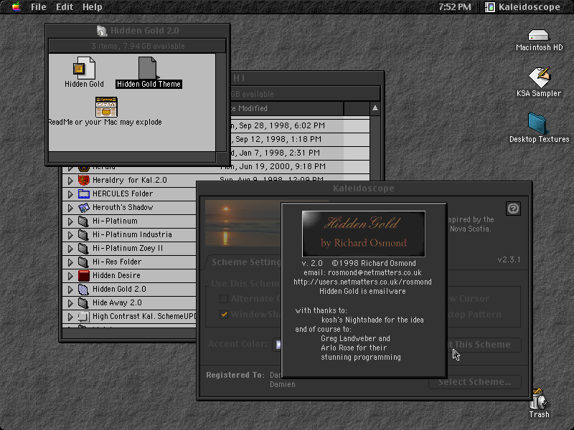Click the Hidden Gold 2.0 list item icon
Image resolution: width=574 pixels, height=430 pixels.
pos(84,290)
